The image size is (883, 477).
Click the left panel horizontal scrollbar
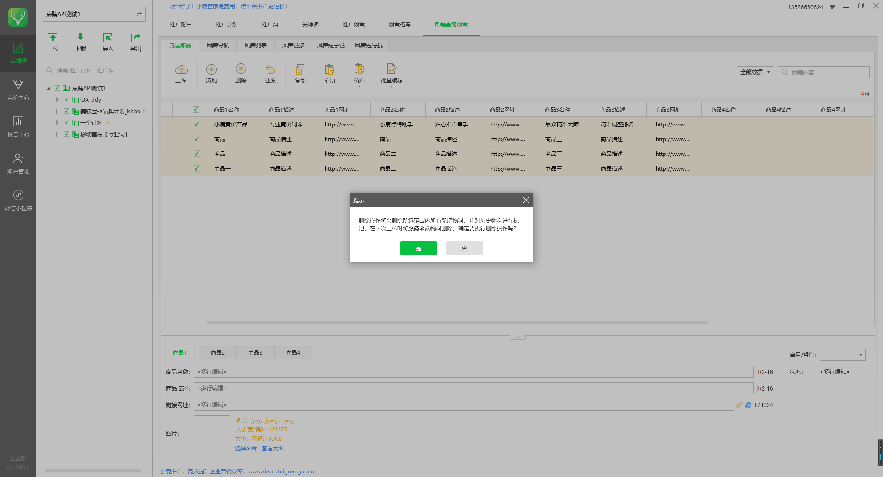(92, 471)
